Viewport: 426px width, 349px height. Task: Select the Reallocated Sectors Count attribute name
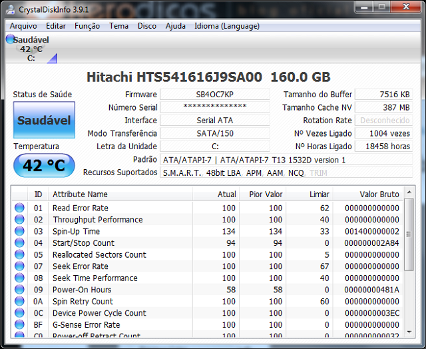(99, 254)
